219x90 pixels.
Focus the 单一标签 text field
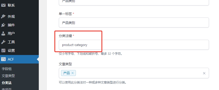point(134,22)
